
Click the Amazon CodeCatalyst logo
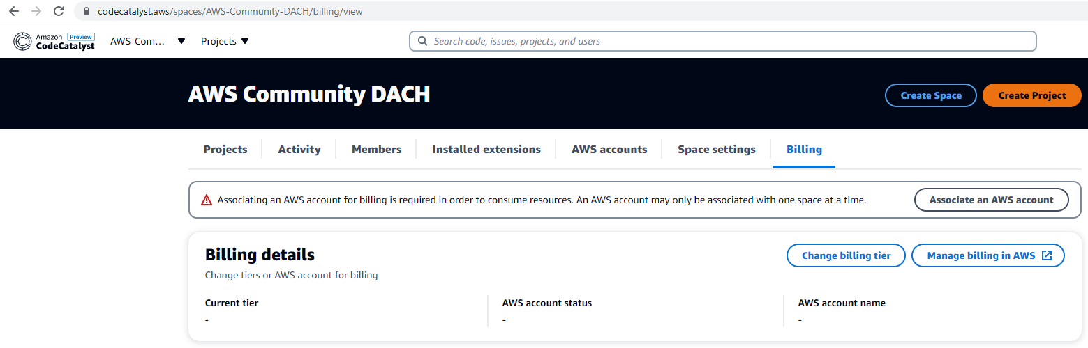pos(54,42)
